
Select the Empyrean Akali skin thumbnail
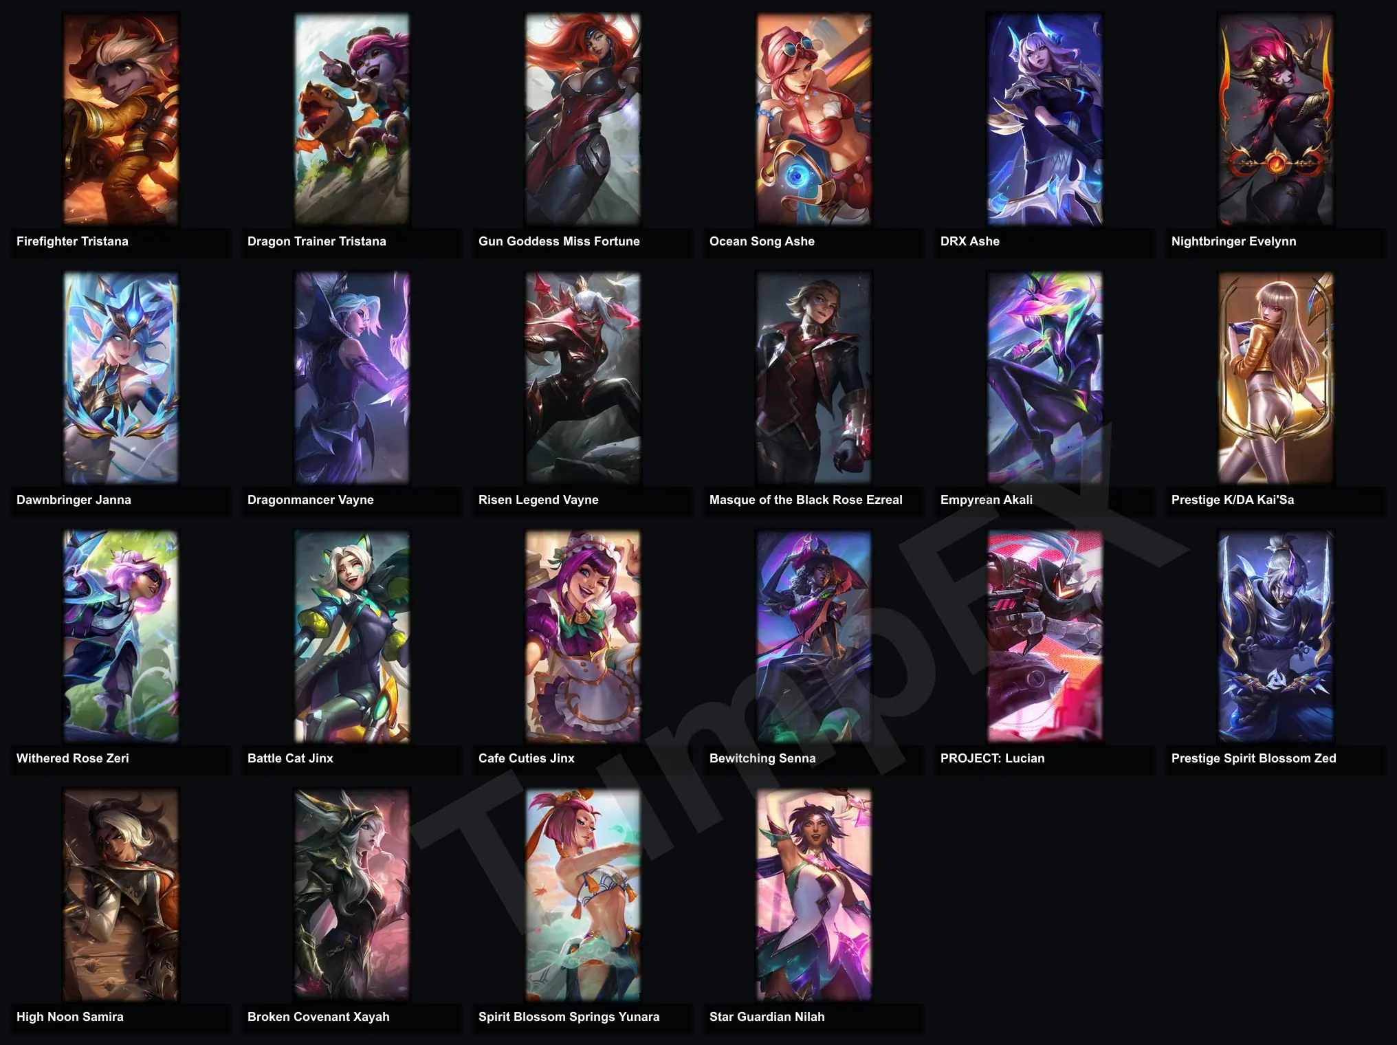coord(1045,377)
